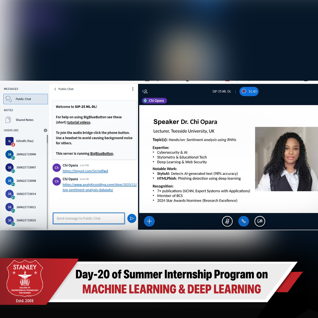The width and height of the screenshot is (318, 318).
Task: Select user 160622733008 avatar
Action: click(x=9, y=181)
